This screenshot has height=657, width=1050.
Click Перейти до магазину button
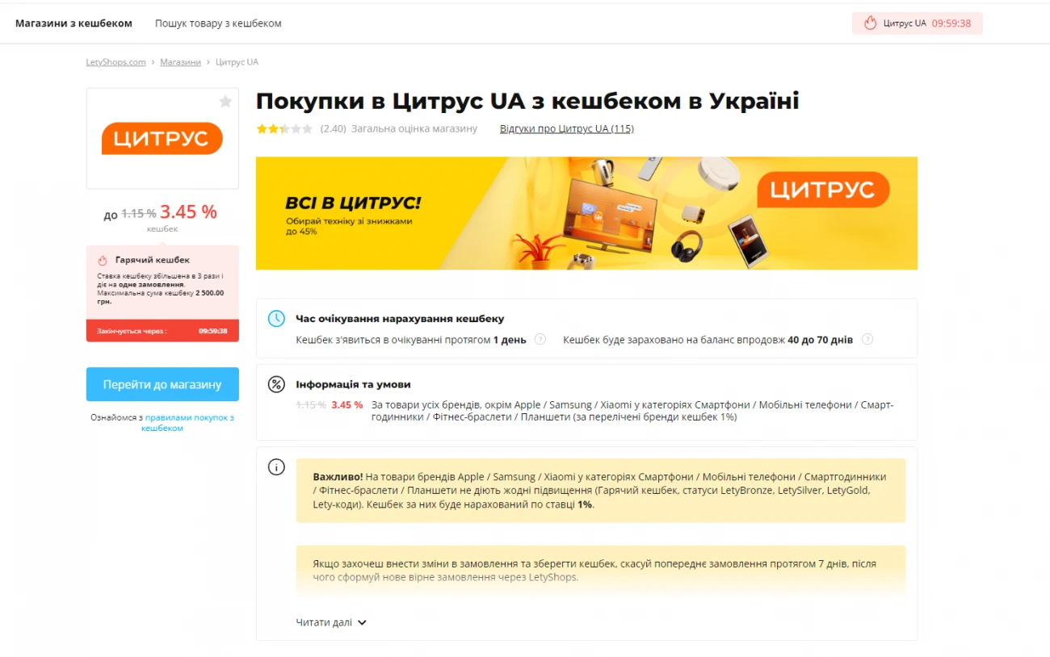coord(162,384)
